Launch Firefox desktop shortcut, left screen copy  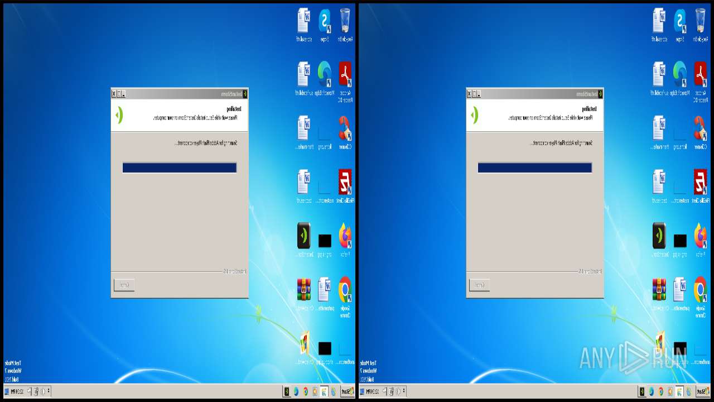pyautogui.click(x=345, y=240)
